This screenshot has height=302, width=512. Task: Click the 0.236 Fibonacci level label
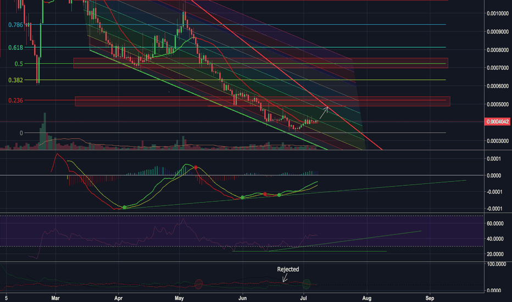pyautogui.click(x=15, y=100)
